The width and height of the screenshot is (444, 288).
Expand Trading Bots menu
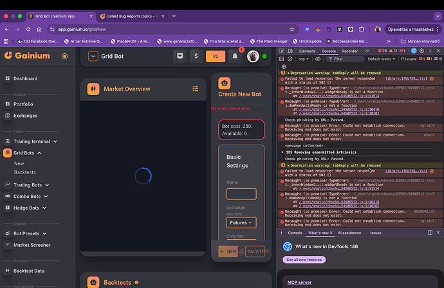click(47, 185)
